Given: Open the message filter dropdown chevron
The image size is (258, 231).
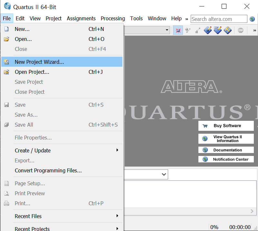Looking at the screenshot, I should (x=164, y=174).
